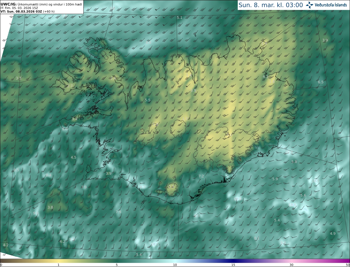
Task: Click the 5.5 value label on map
Action: coord(148,100)
